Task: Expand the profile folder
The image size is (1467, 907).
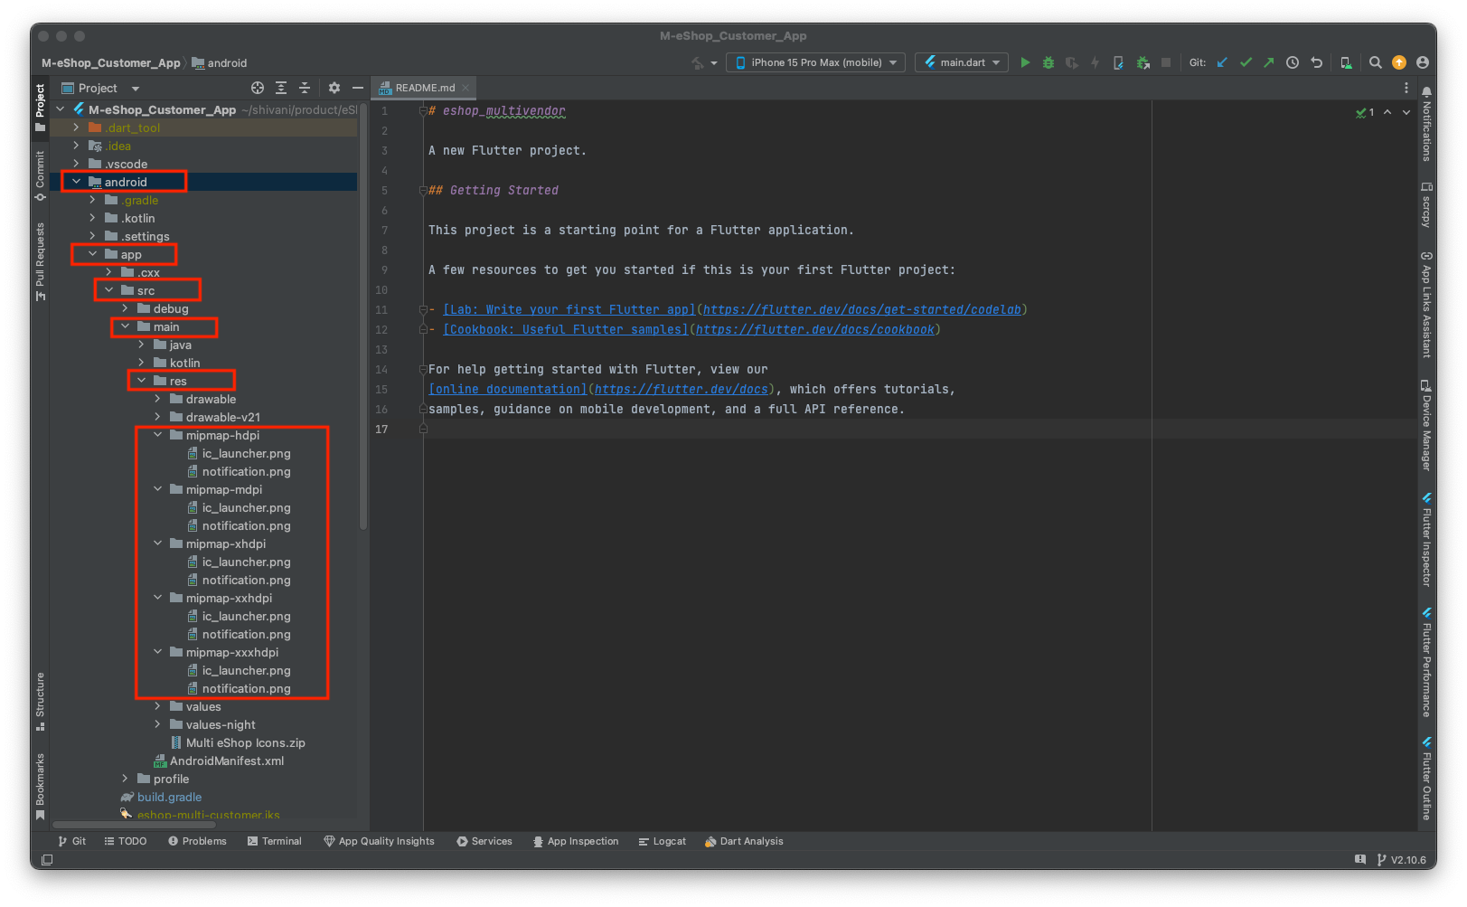Action: (x=125, y=779)
